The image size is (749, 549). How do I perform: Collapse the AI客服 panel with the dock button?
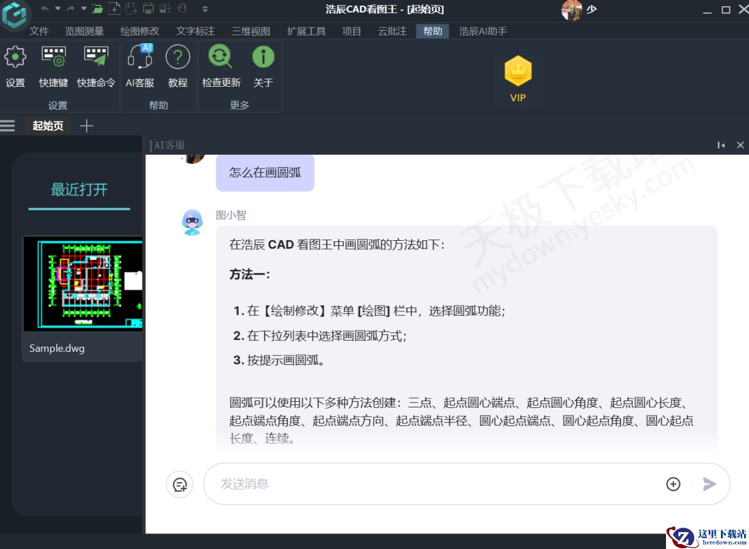tap(721, 145)
